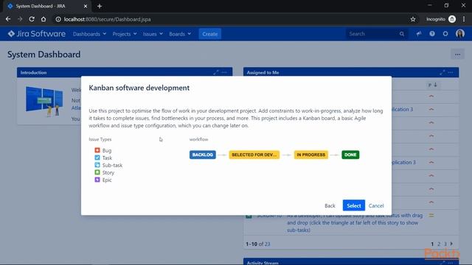Click the Bug issue type icon
Viewport: 472px width, 265px height.
coord(97,150)
